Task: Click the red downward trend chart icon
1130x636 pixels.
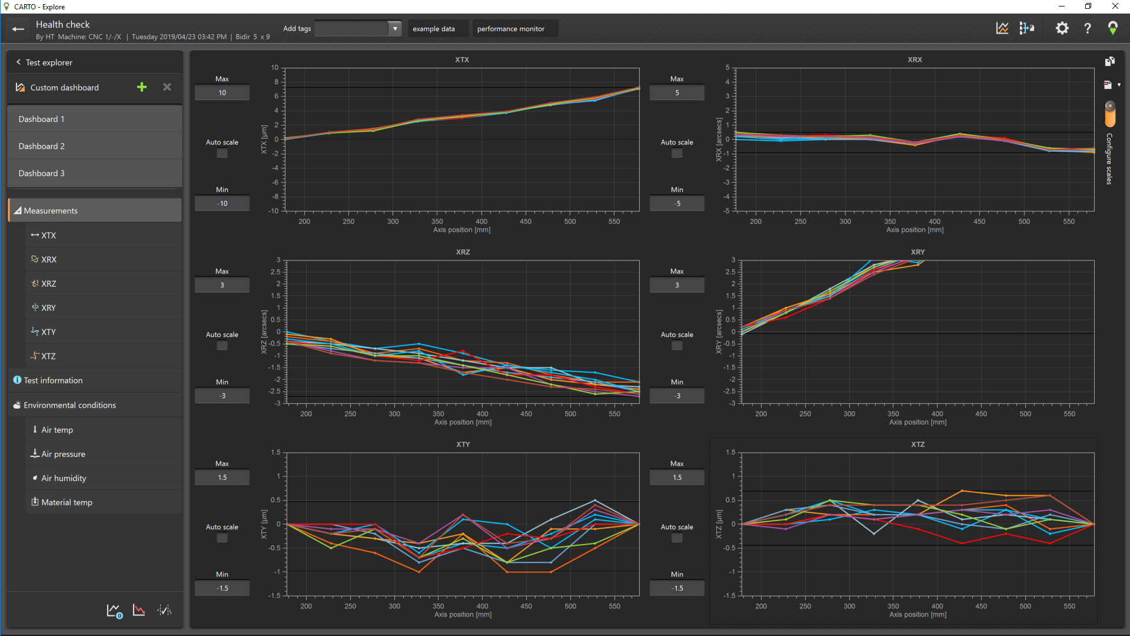Action: tap(139, 610)
